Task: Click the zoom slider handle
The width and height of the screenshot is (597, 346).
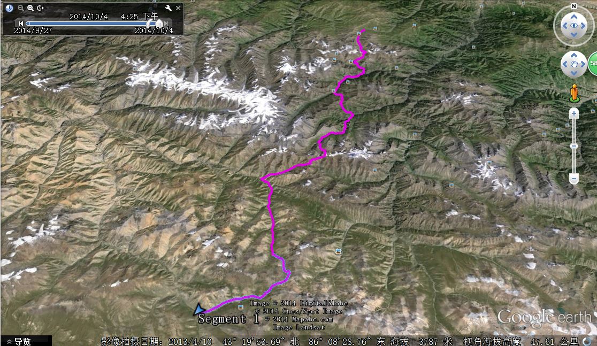Action: 574,146
